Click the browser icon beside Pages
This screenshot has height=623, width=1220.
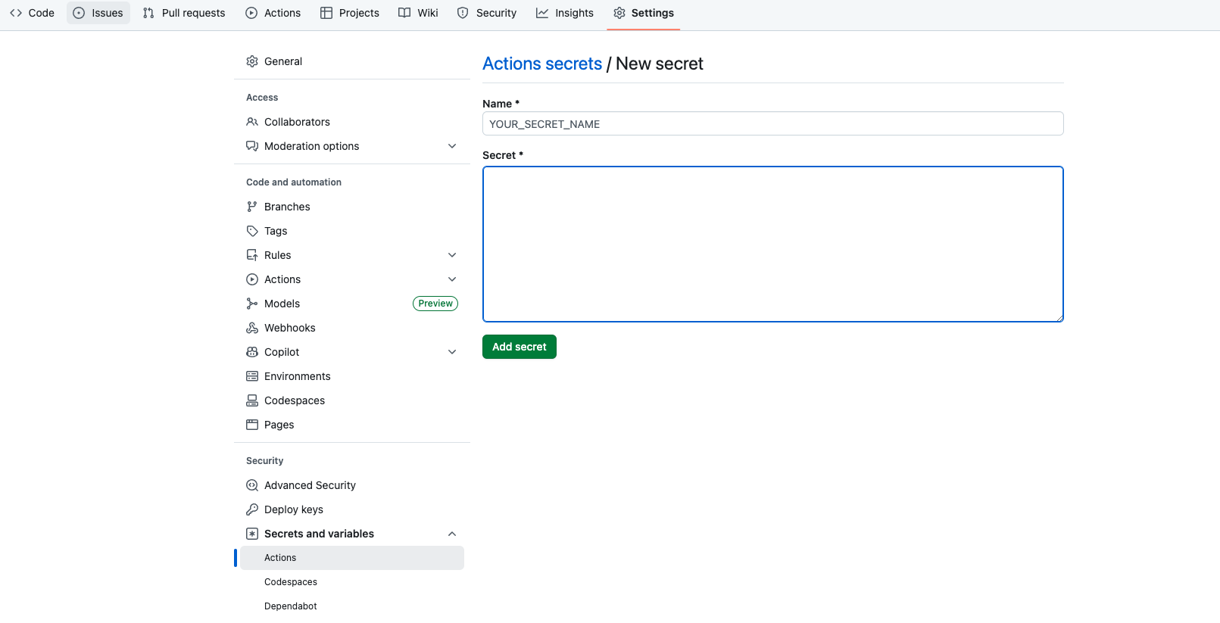[252, 425]
